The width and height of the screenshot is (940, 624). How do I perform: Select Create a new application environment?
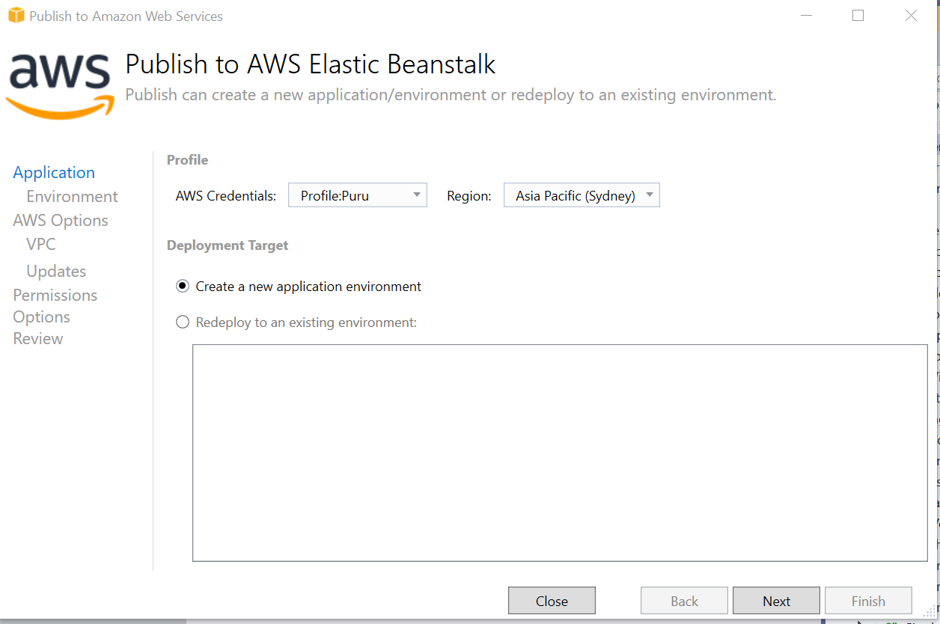click(x=183, y=287)
